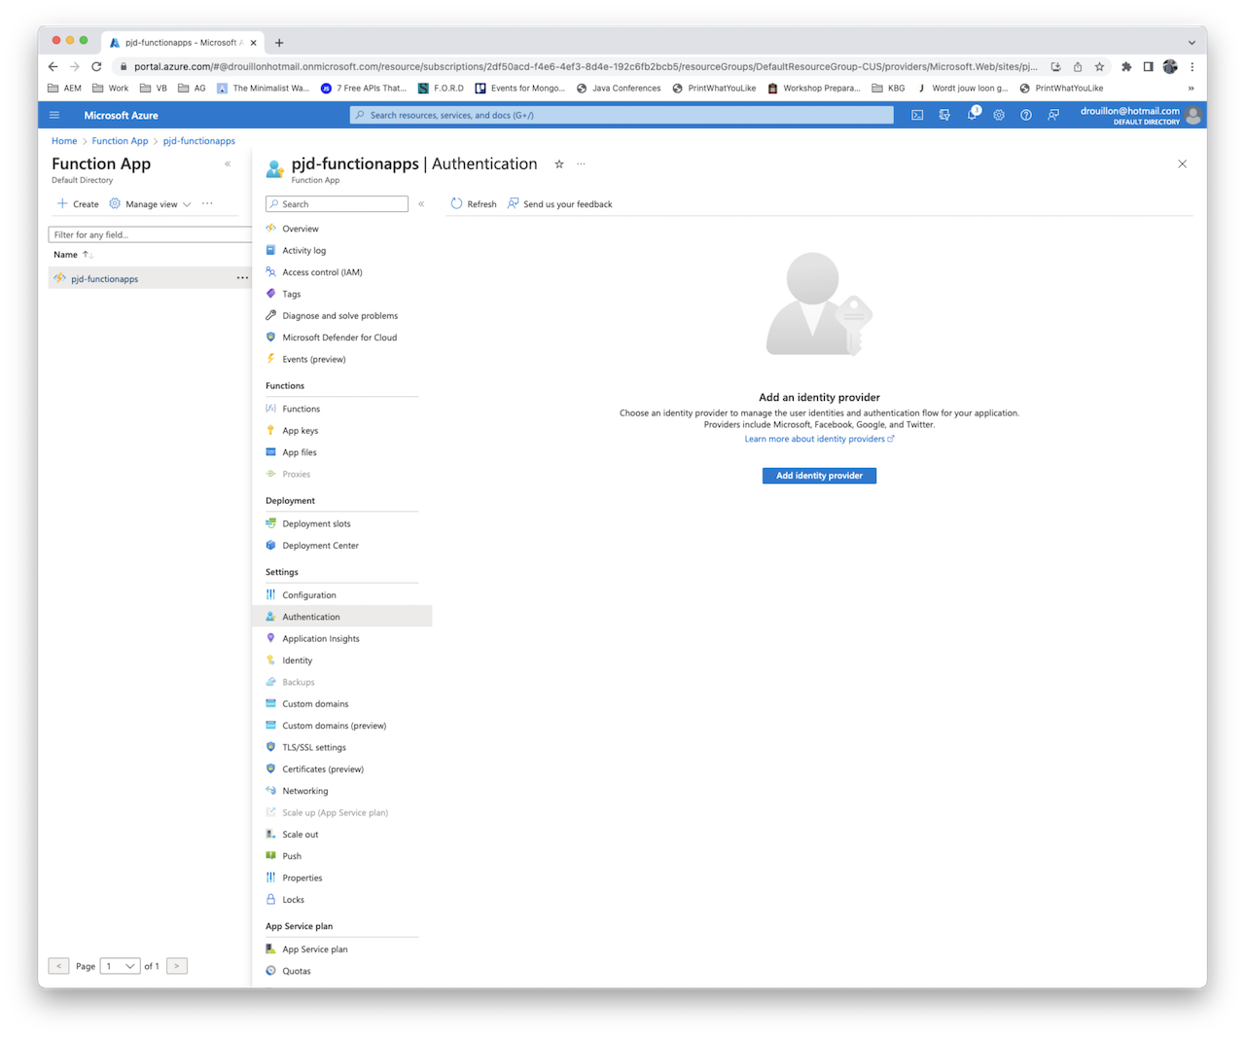
Task: Show more bookmarks chevron
Action: [1191, 89]
